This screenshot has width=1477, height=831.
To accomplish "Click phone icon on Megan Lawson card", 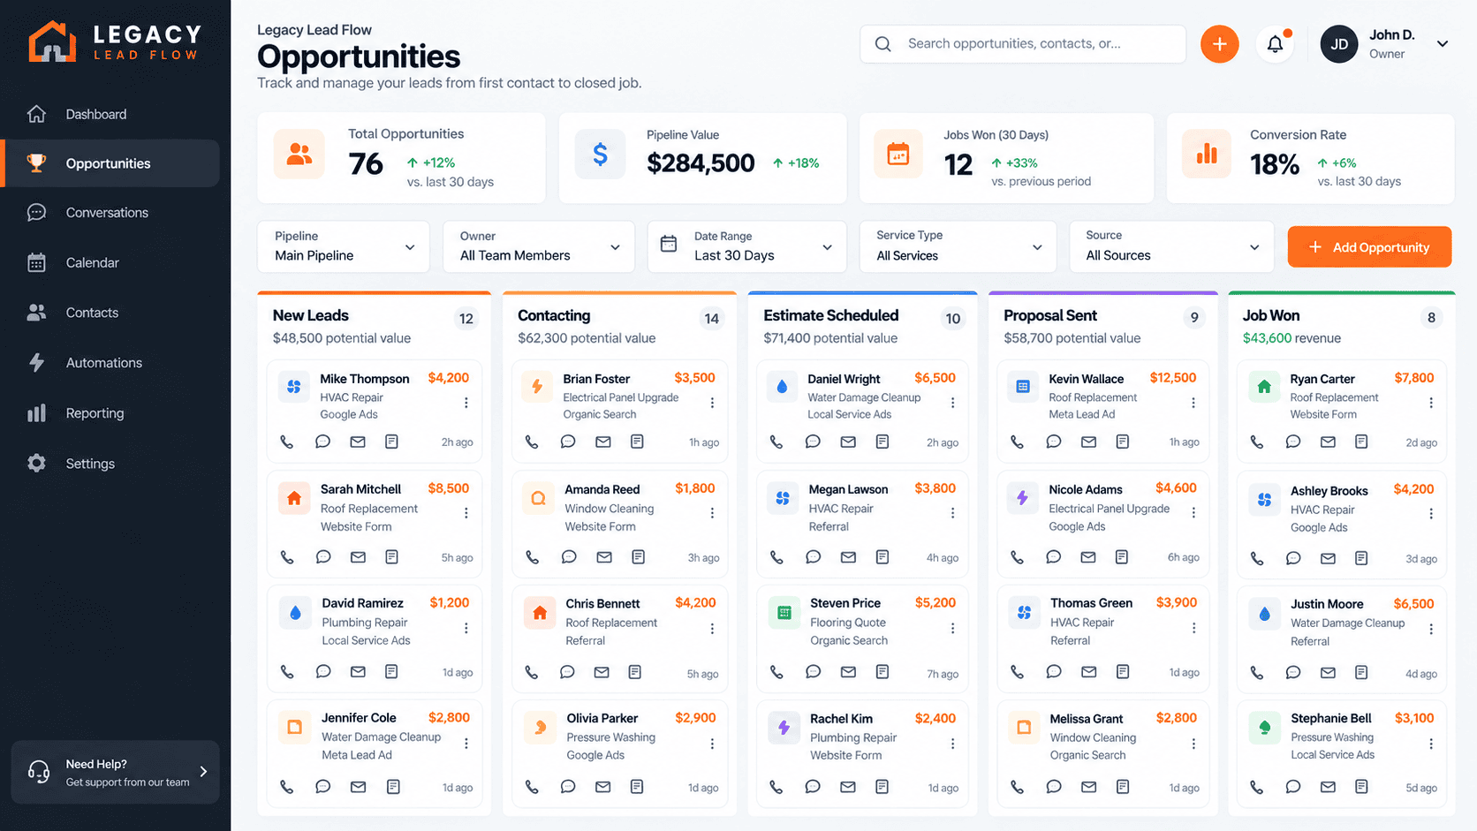I will pyautogui.click(x=776, y=557).
